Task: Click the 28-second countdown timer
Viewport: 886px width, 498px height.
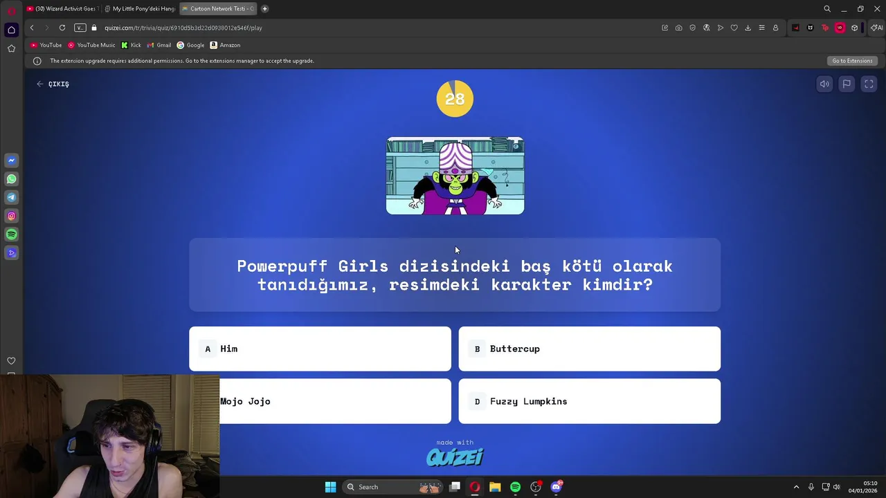Action: [x=455, y=99]
